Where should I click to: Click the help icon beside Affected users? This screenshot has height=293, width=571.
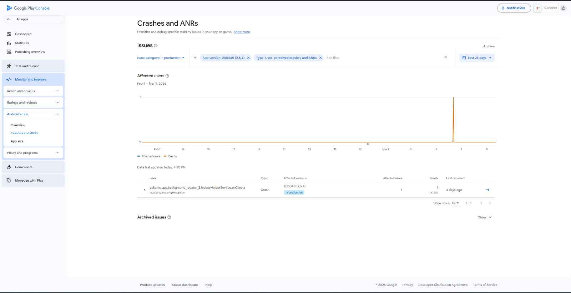coord(167,76)
